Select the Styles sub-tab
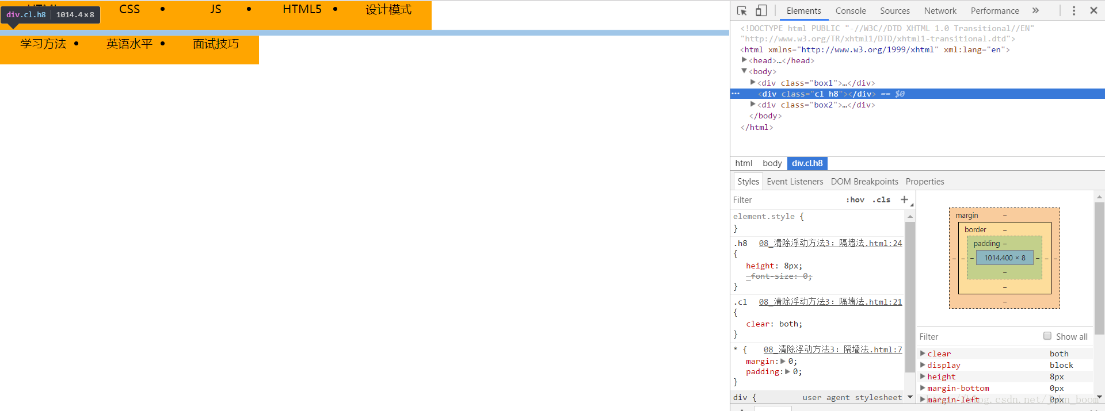This screenshot has width=1105, height=411. [748, 182]
